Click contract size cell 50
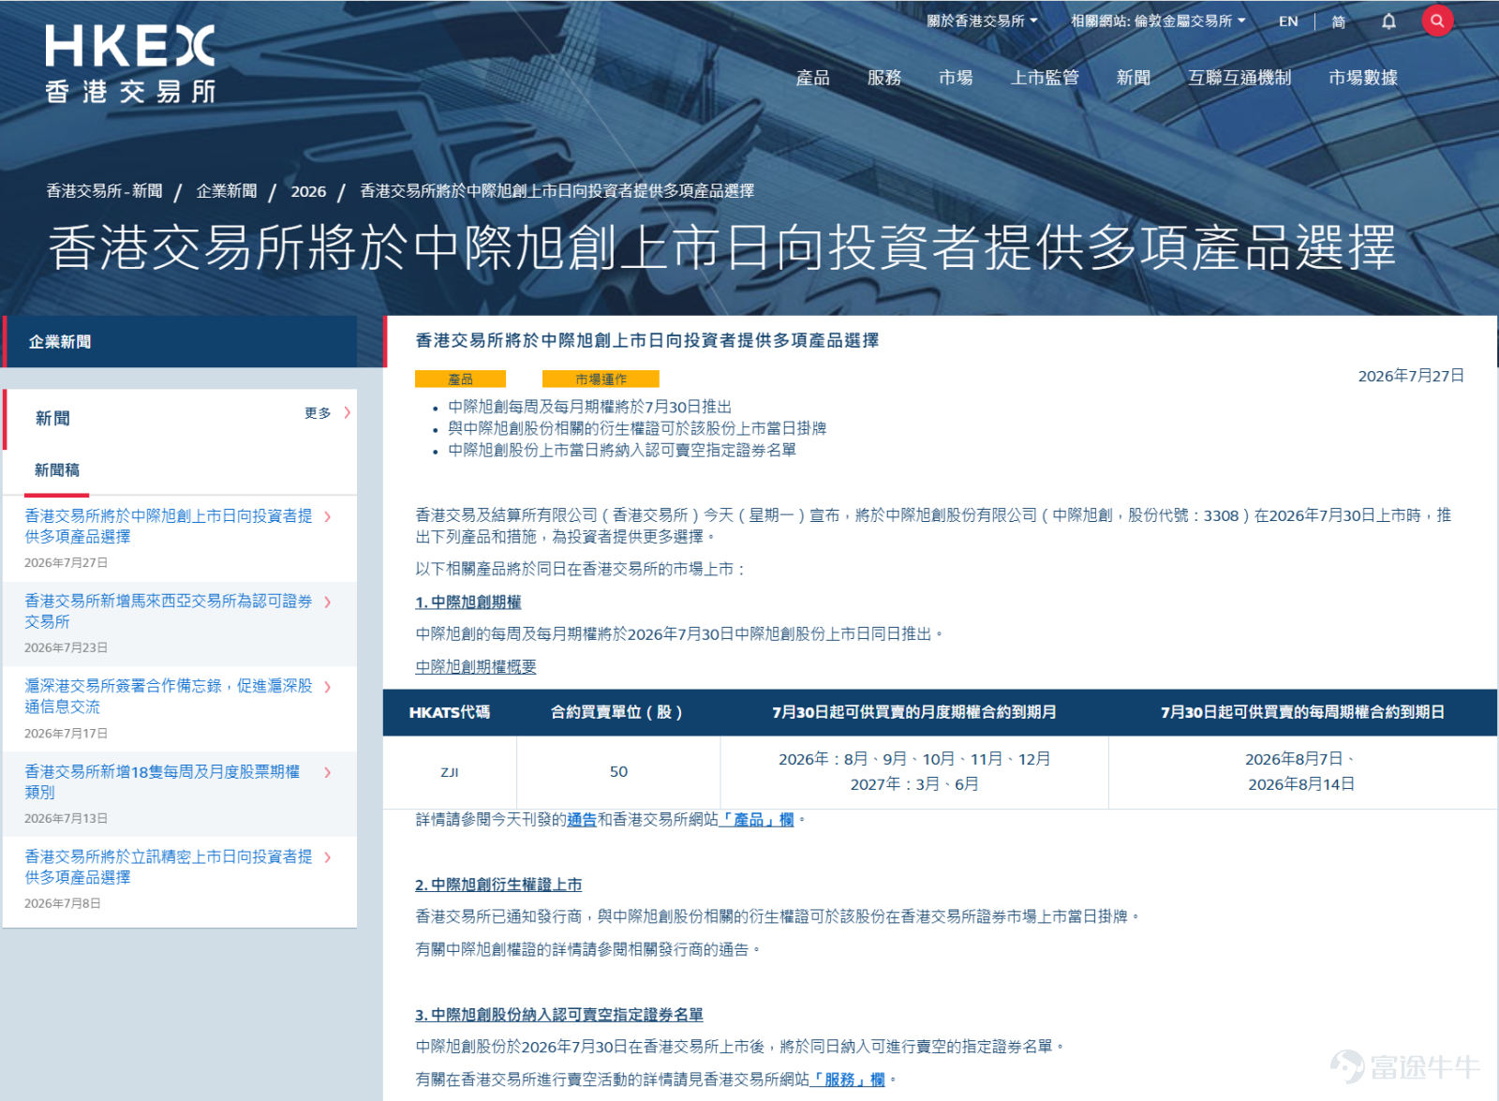The width and height of the screenshot is (1499, 1101). point(618,772)
